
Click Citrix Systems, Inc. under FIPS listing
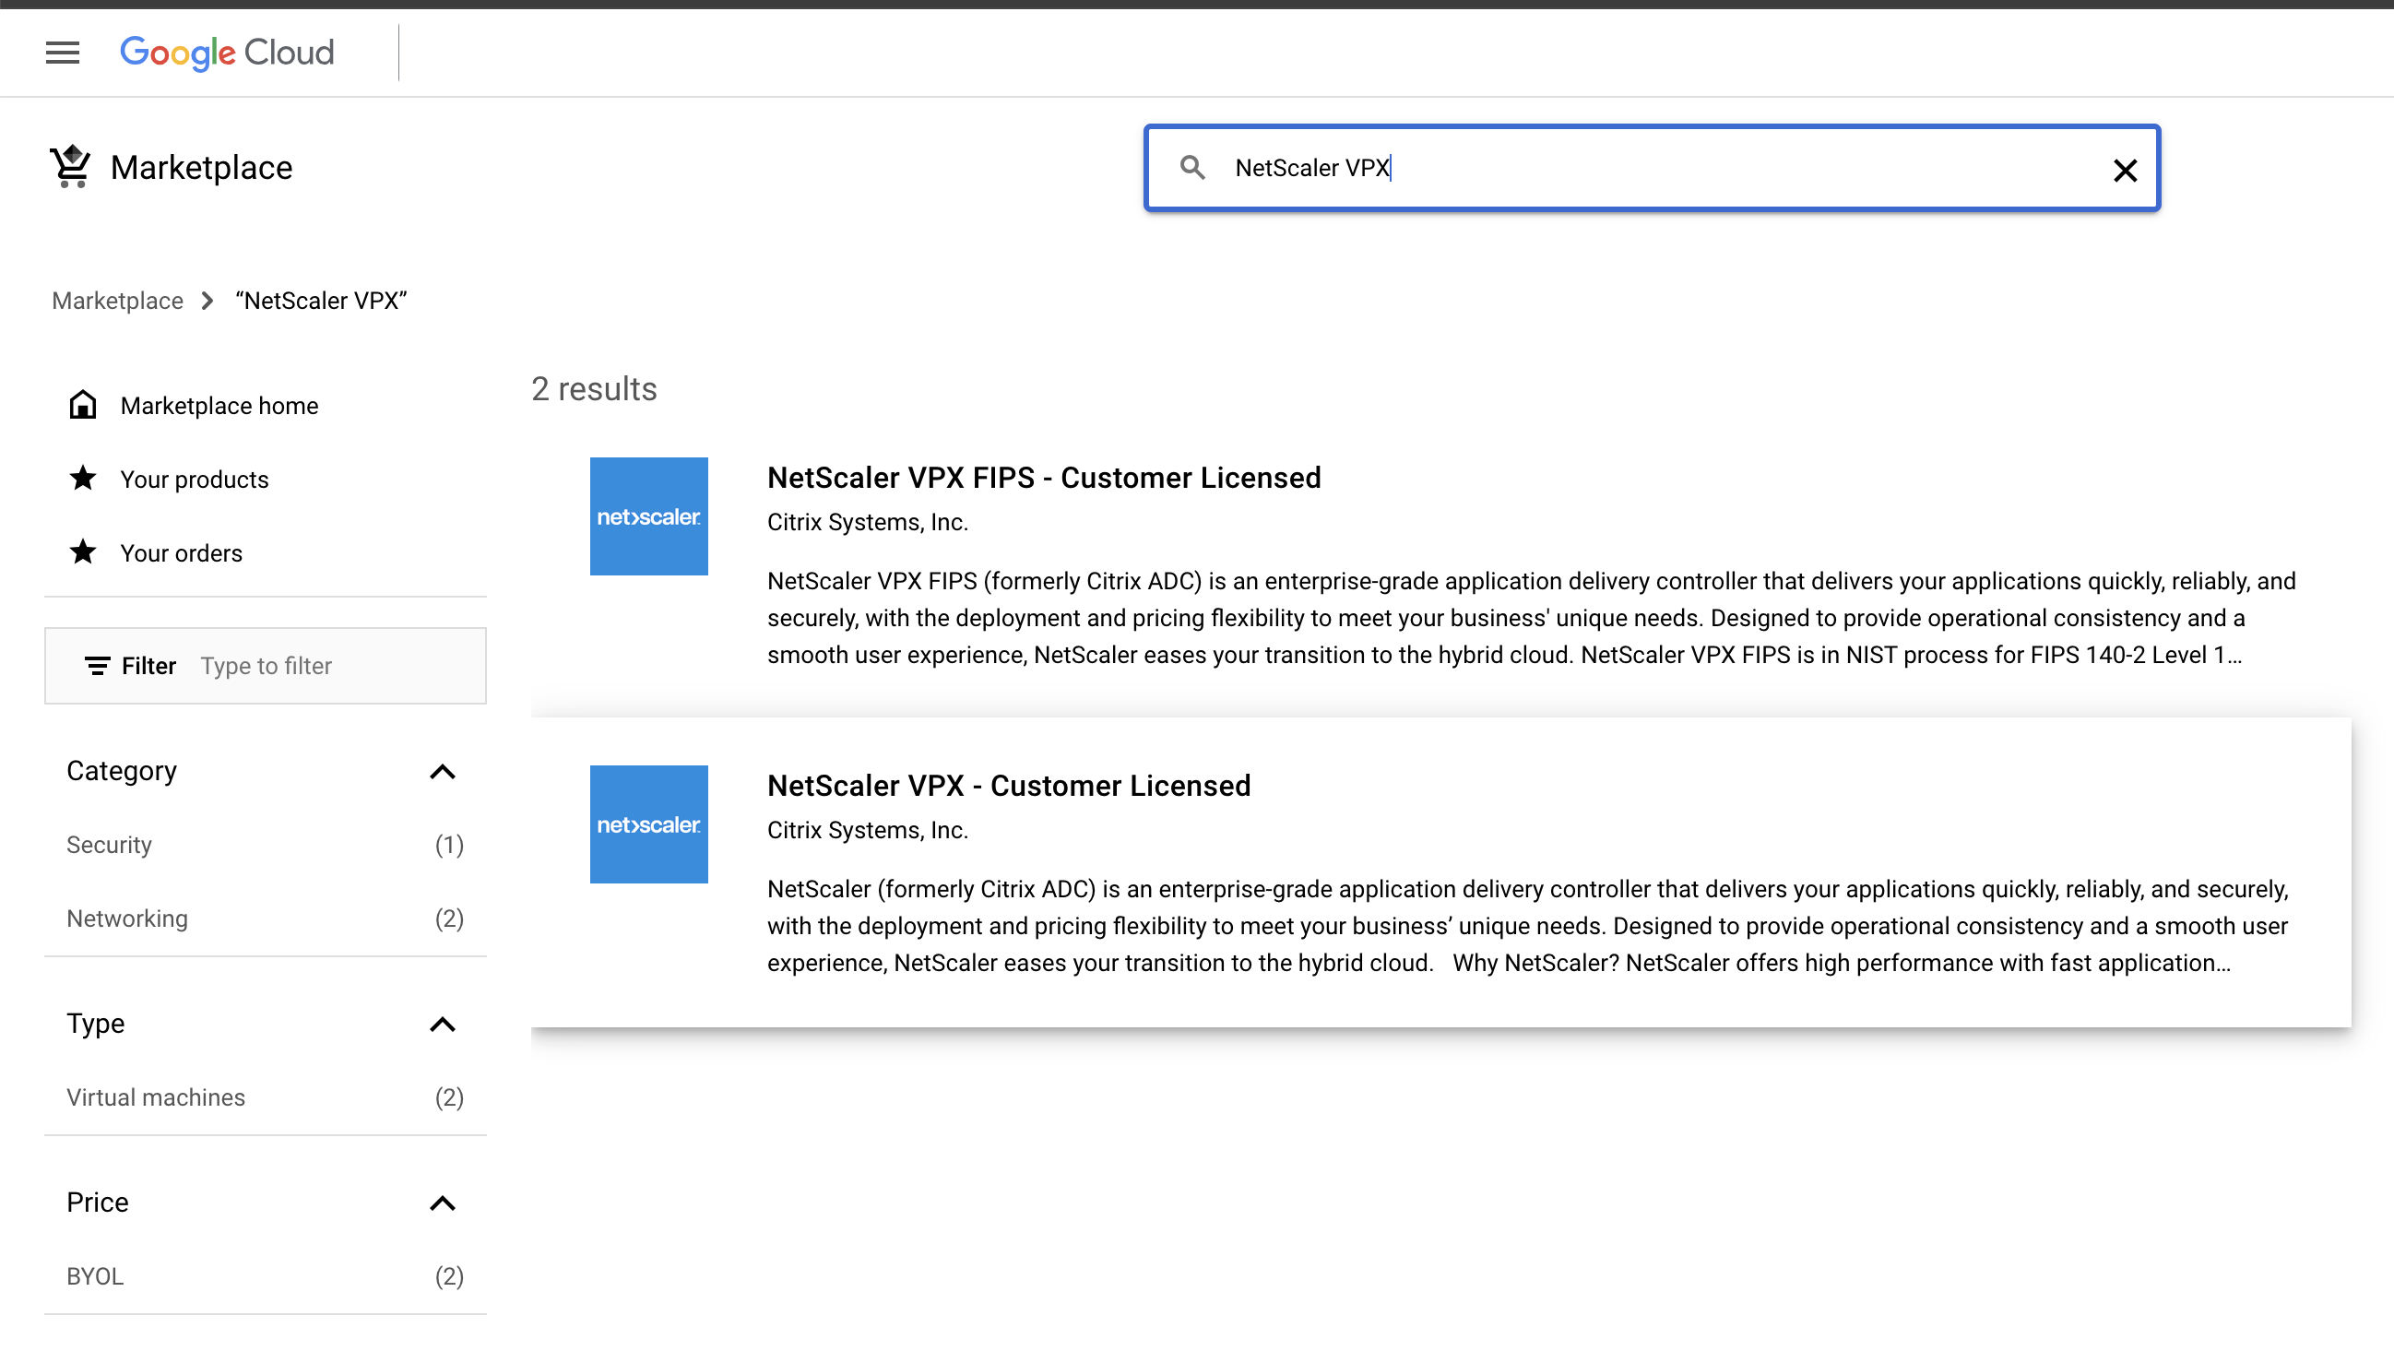click(867, 522)
